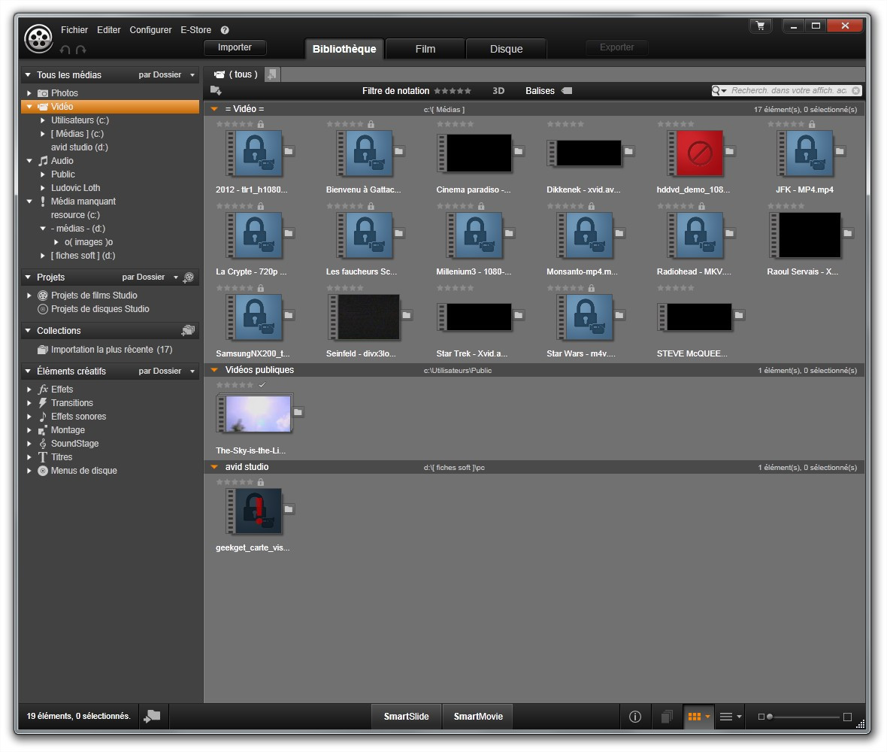The height and width of the screenshot is (752, 887).
Task: Click the help question mark icon
Action: coord(225,30)
